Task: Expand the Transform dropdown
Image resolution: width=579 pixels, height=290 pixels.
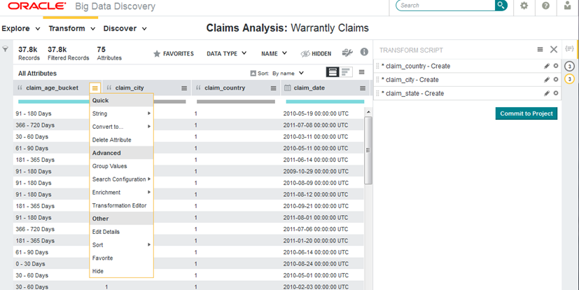Action: point(72,29)
